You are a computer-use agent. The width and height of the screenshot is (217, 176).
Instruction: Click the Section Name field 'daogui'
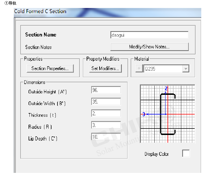[149, 35]
